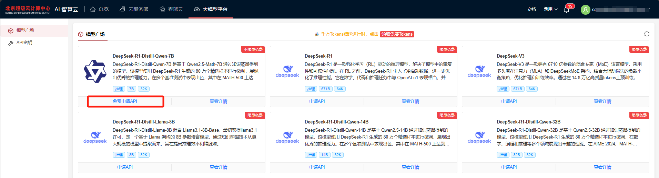Viewport: 659px width, 178px height.
Task: Click the 32B tag on Distill-Qwen-32B card
Action: pyautogui.click(x=517, y=155)
